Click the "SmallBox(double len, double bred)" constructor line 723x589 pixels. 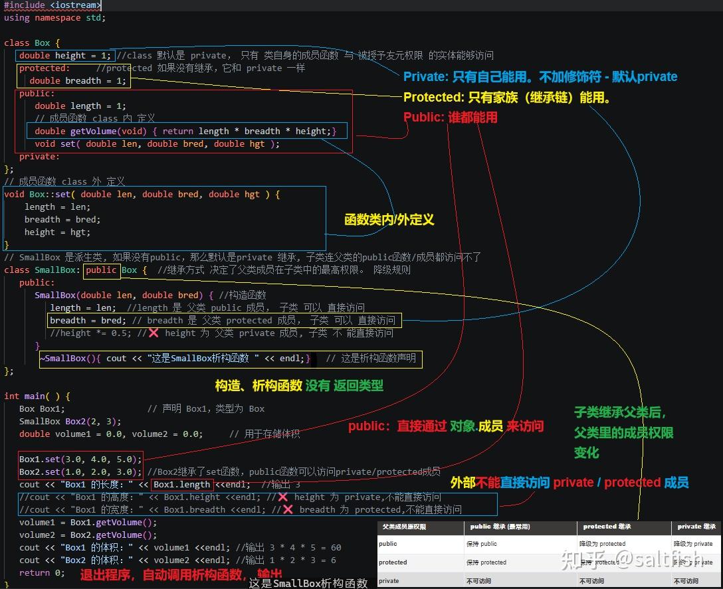124,295
